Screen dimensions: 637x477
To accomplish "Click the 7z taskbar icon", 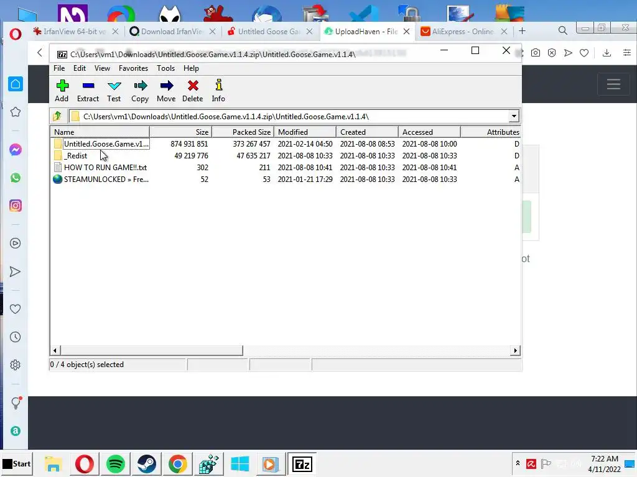I will tap(302, 464).
